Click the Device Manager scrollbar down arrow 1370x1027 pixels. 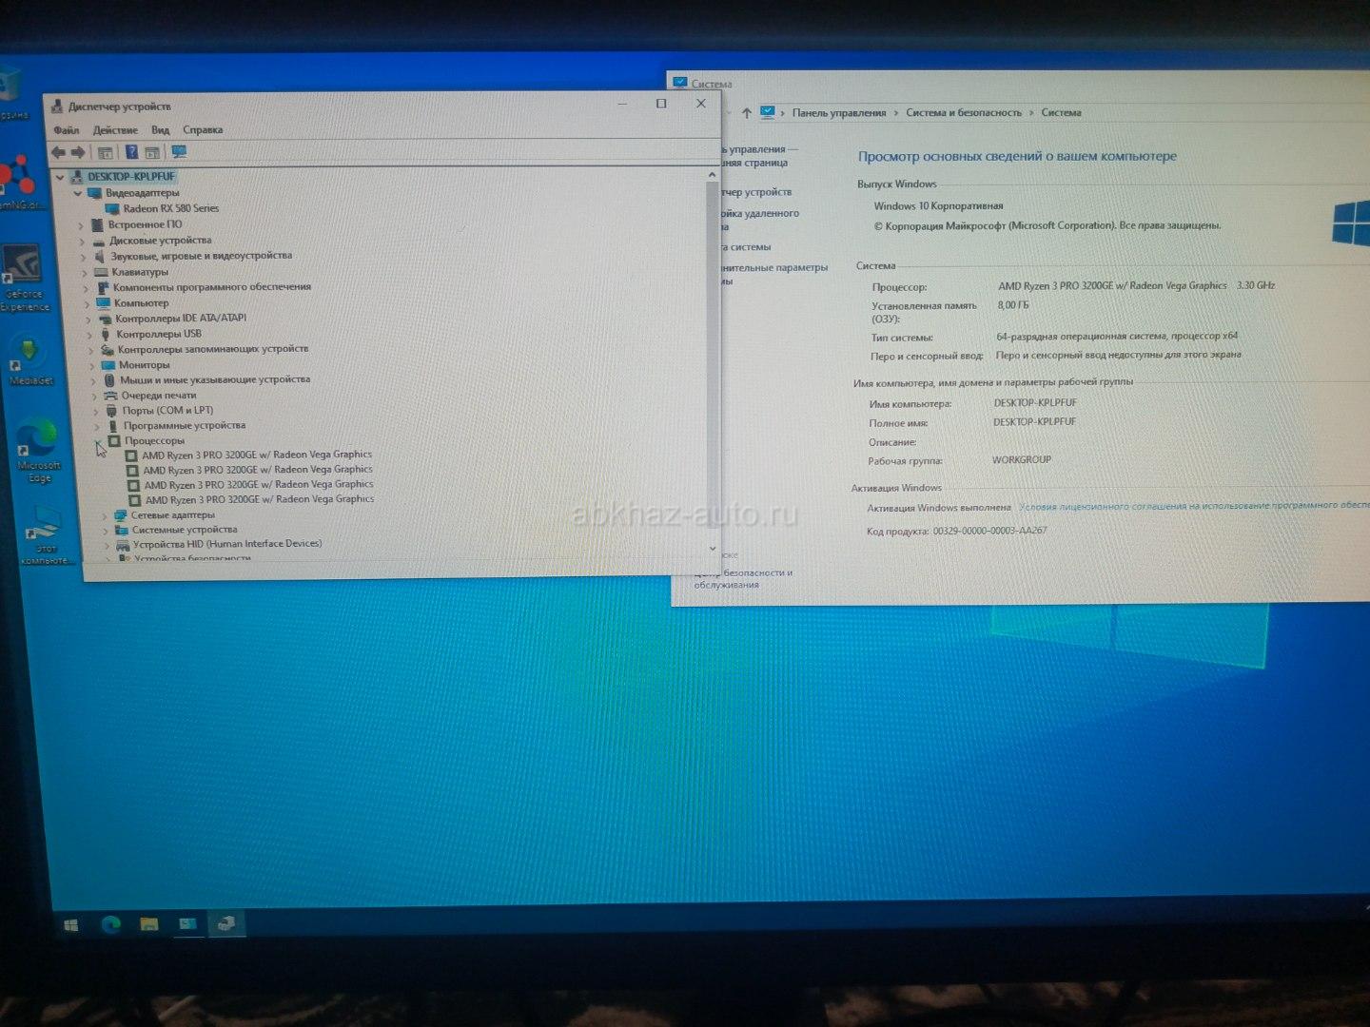coord(712,549)
